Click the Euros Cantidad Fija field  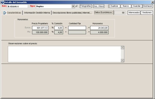77,28
